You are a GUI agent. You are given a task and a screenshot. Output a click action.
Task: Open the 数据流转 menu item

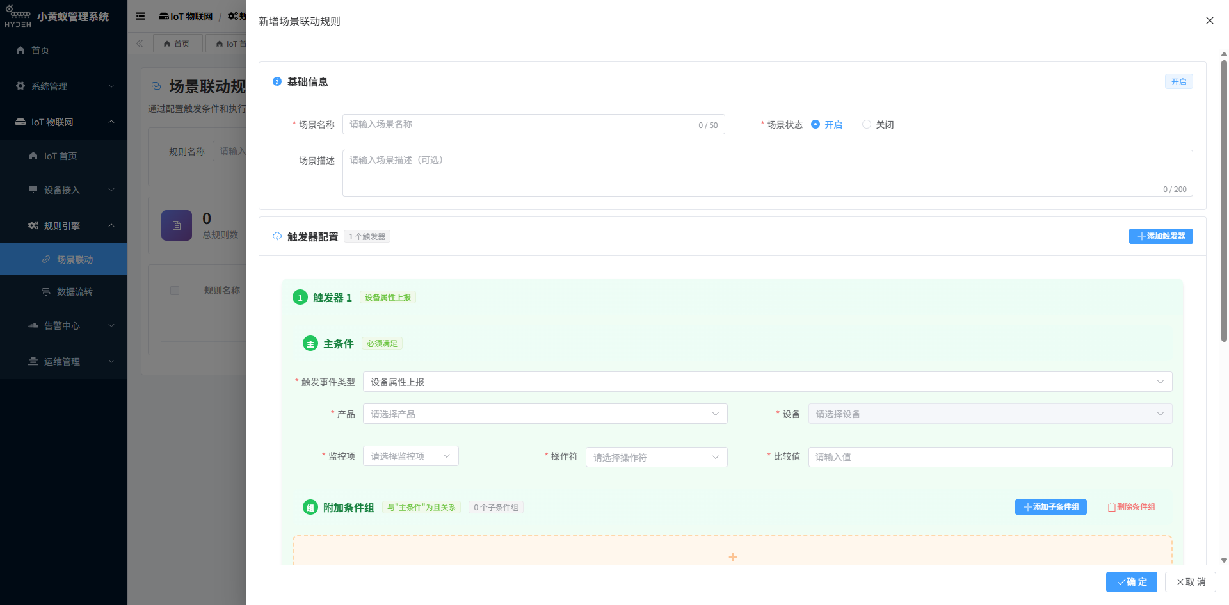click(x=63, y=291)
